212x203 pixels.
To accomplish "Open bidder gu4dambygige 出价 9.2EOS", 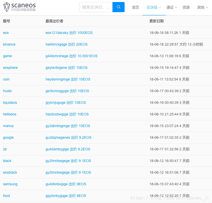I will point(68,149).
